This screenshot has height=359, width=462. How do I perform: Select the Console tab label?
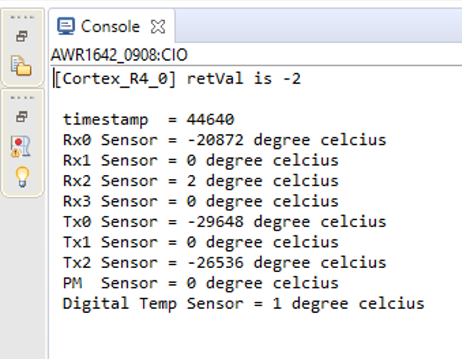pos(110,27)
